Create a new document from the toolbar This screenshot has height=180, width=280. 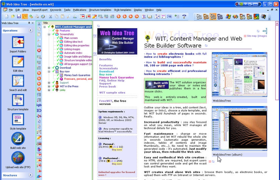[x=7, y=17]
